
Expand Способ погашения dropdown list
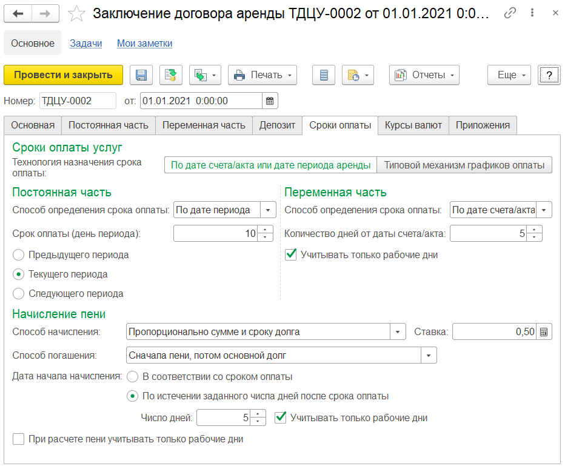429,356
